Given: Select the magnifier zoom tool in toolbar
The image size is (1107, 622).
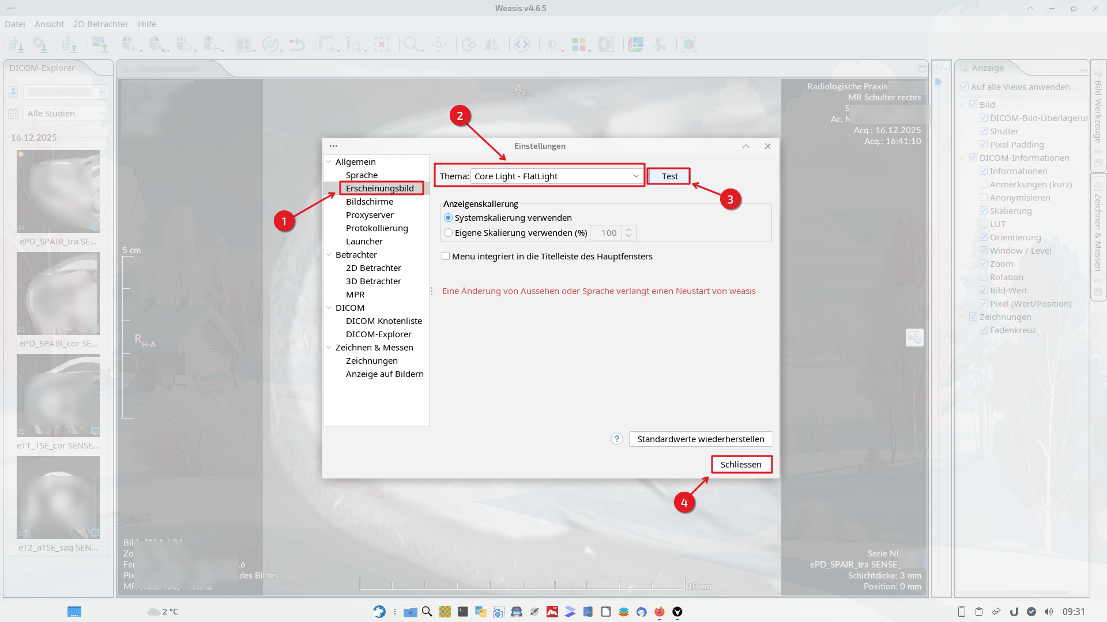Looking at the screenshot, I should pyautogui.click(x=411, y=44).
